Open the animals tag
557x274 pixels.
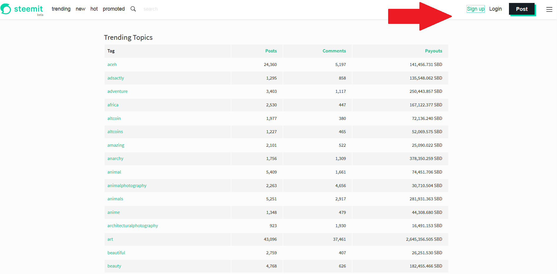coord(115,199)
